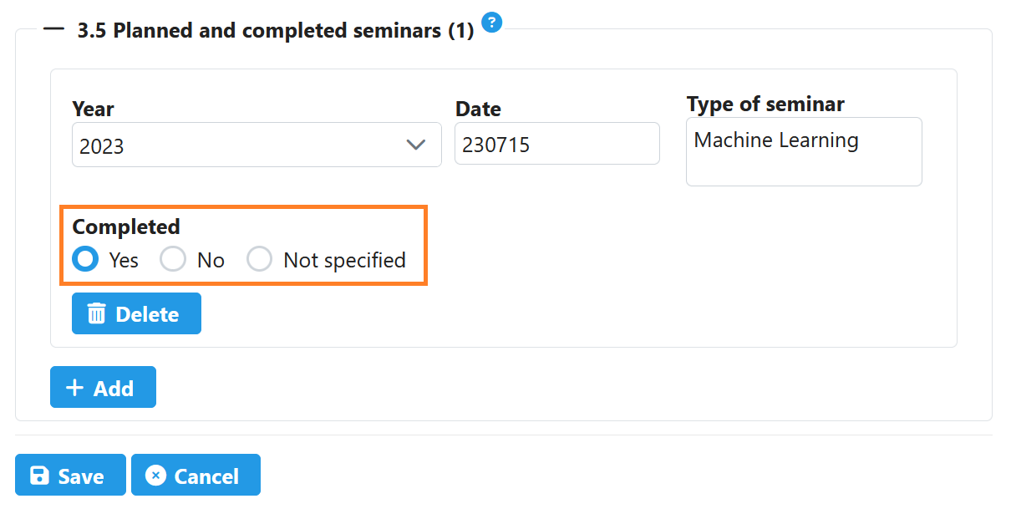Place cursor in the Machine Learning text
Screen dimensions: 1011x514
click(x=775, y=140)
